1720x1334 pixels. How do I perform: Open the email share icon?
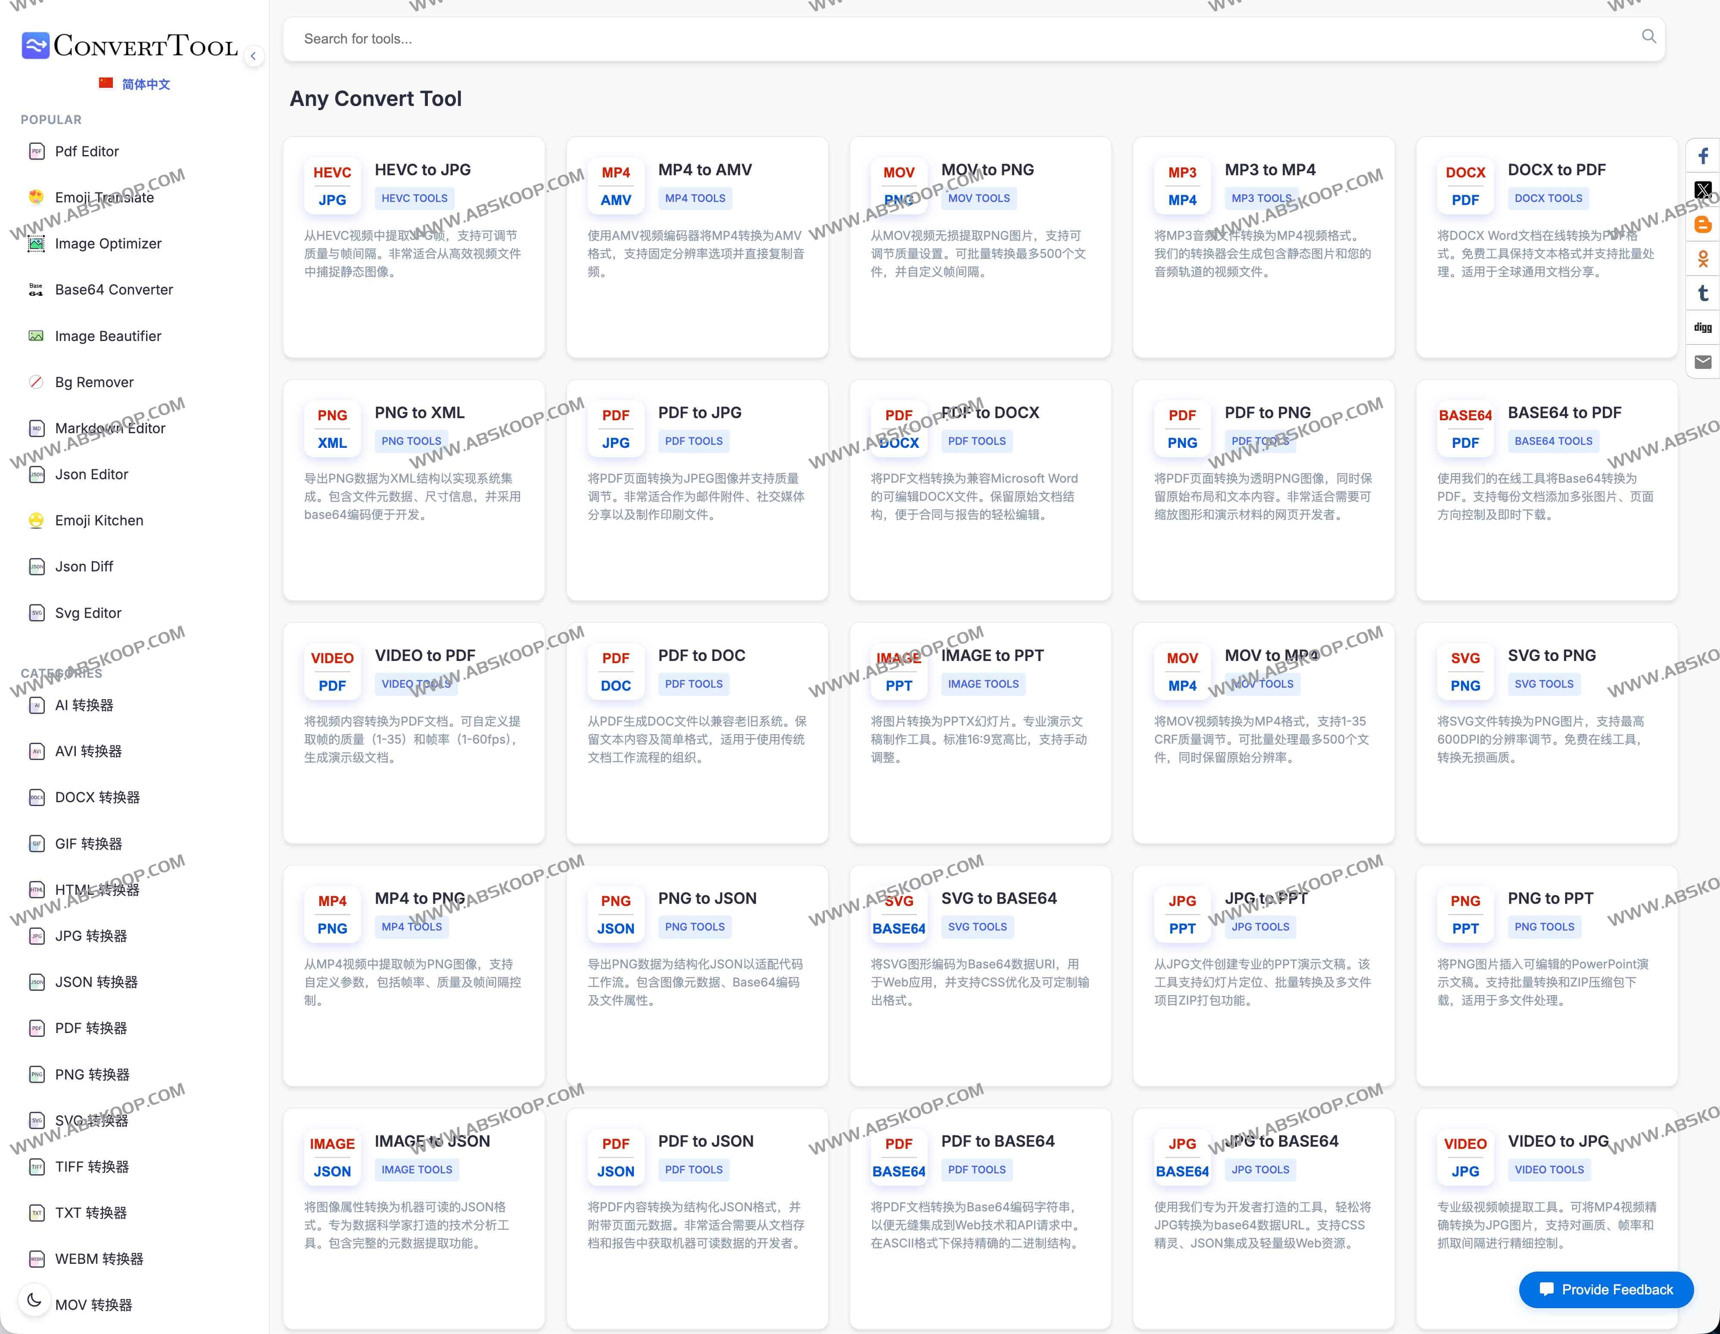point(1704,361)
